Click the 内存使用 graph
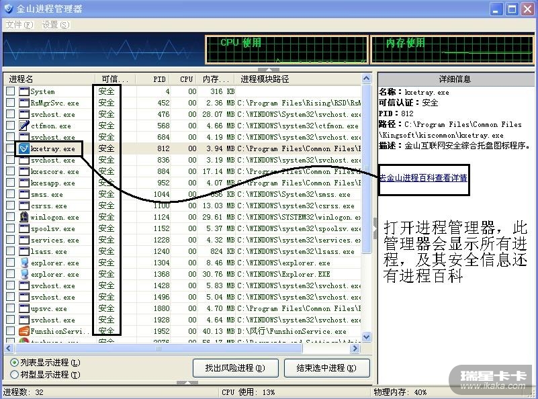The width and height of the screenshot is (538, 399). tap(453, 50)
